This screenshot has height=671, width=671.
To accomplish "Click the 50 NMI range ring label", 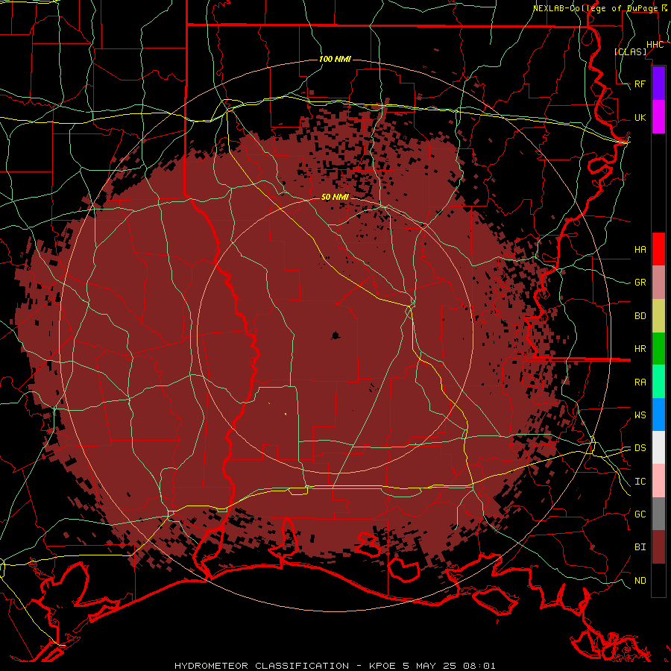I will coord(335,197).
